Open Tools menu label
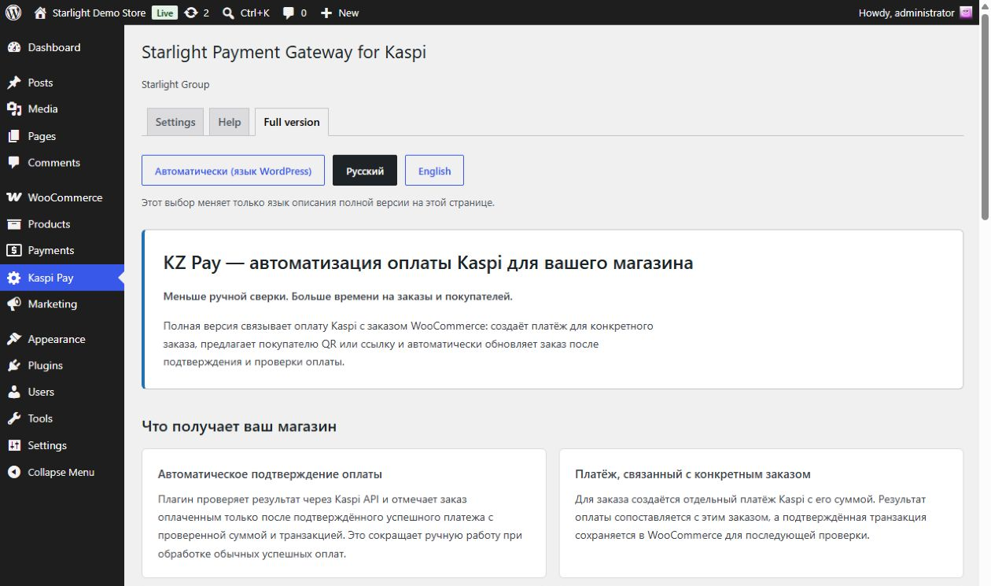This screenshot has width=991, height=586. 40,418
